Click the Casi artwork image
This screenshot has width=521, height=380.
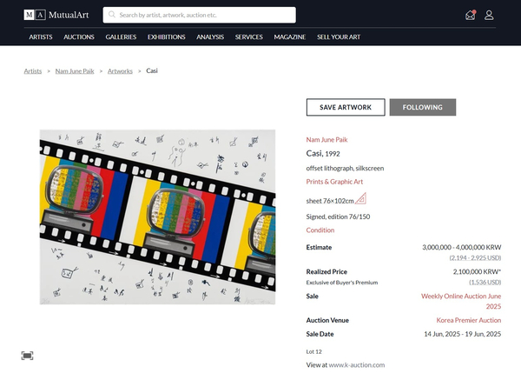[157, 217]
